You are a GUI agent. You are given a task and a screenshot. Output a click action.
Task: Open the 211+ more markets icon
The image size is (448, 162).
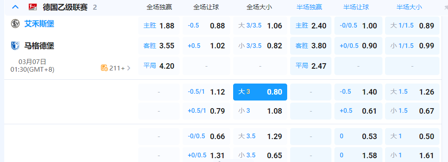tap(104, 68)
